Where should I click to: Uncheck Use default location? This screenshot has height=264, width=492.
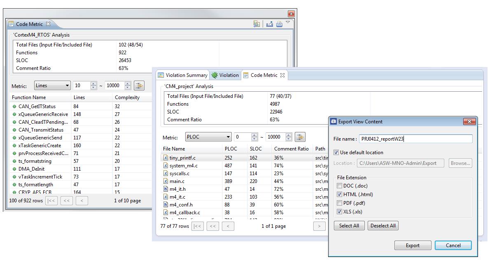point(336,153)
